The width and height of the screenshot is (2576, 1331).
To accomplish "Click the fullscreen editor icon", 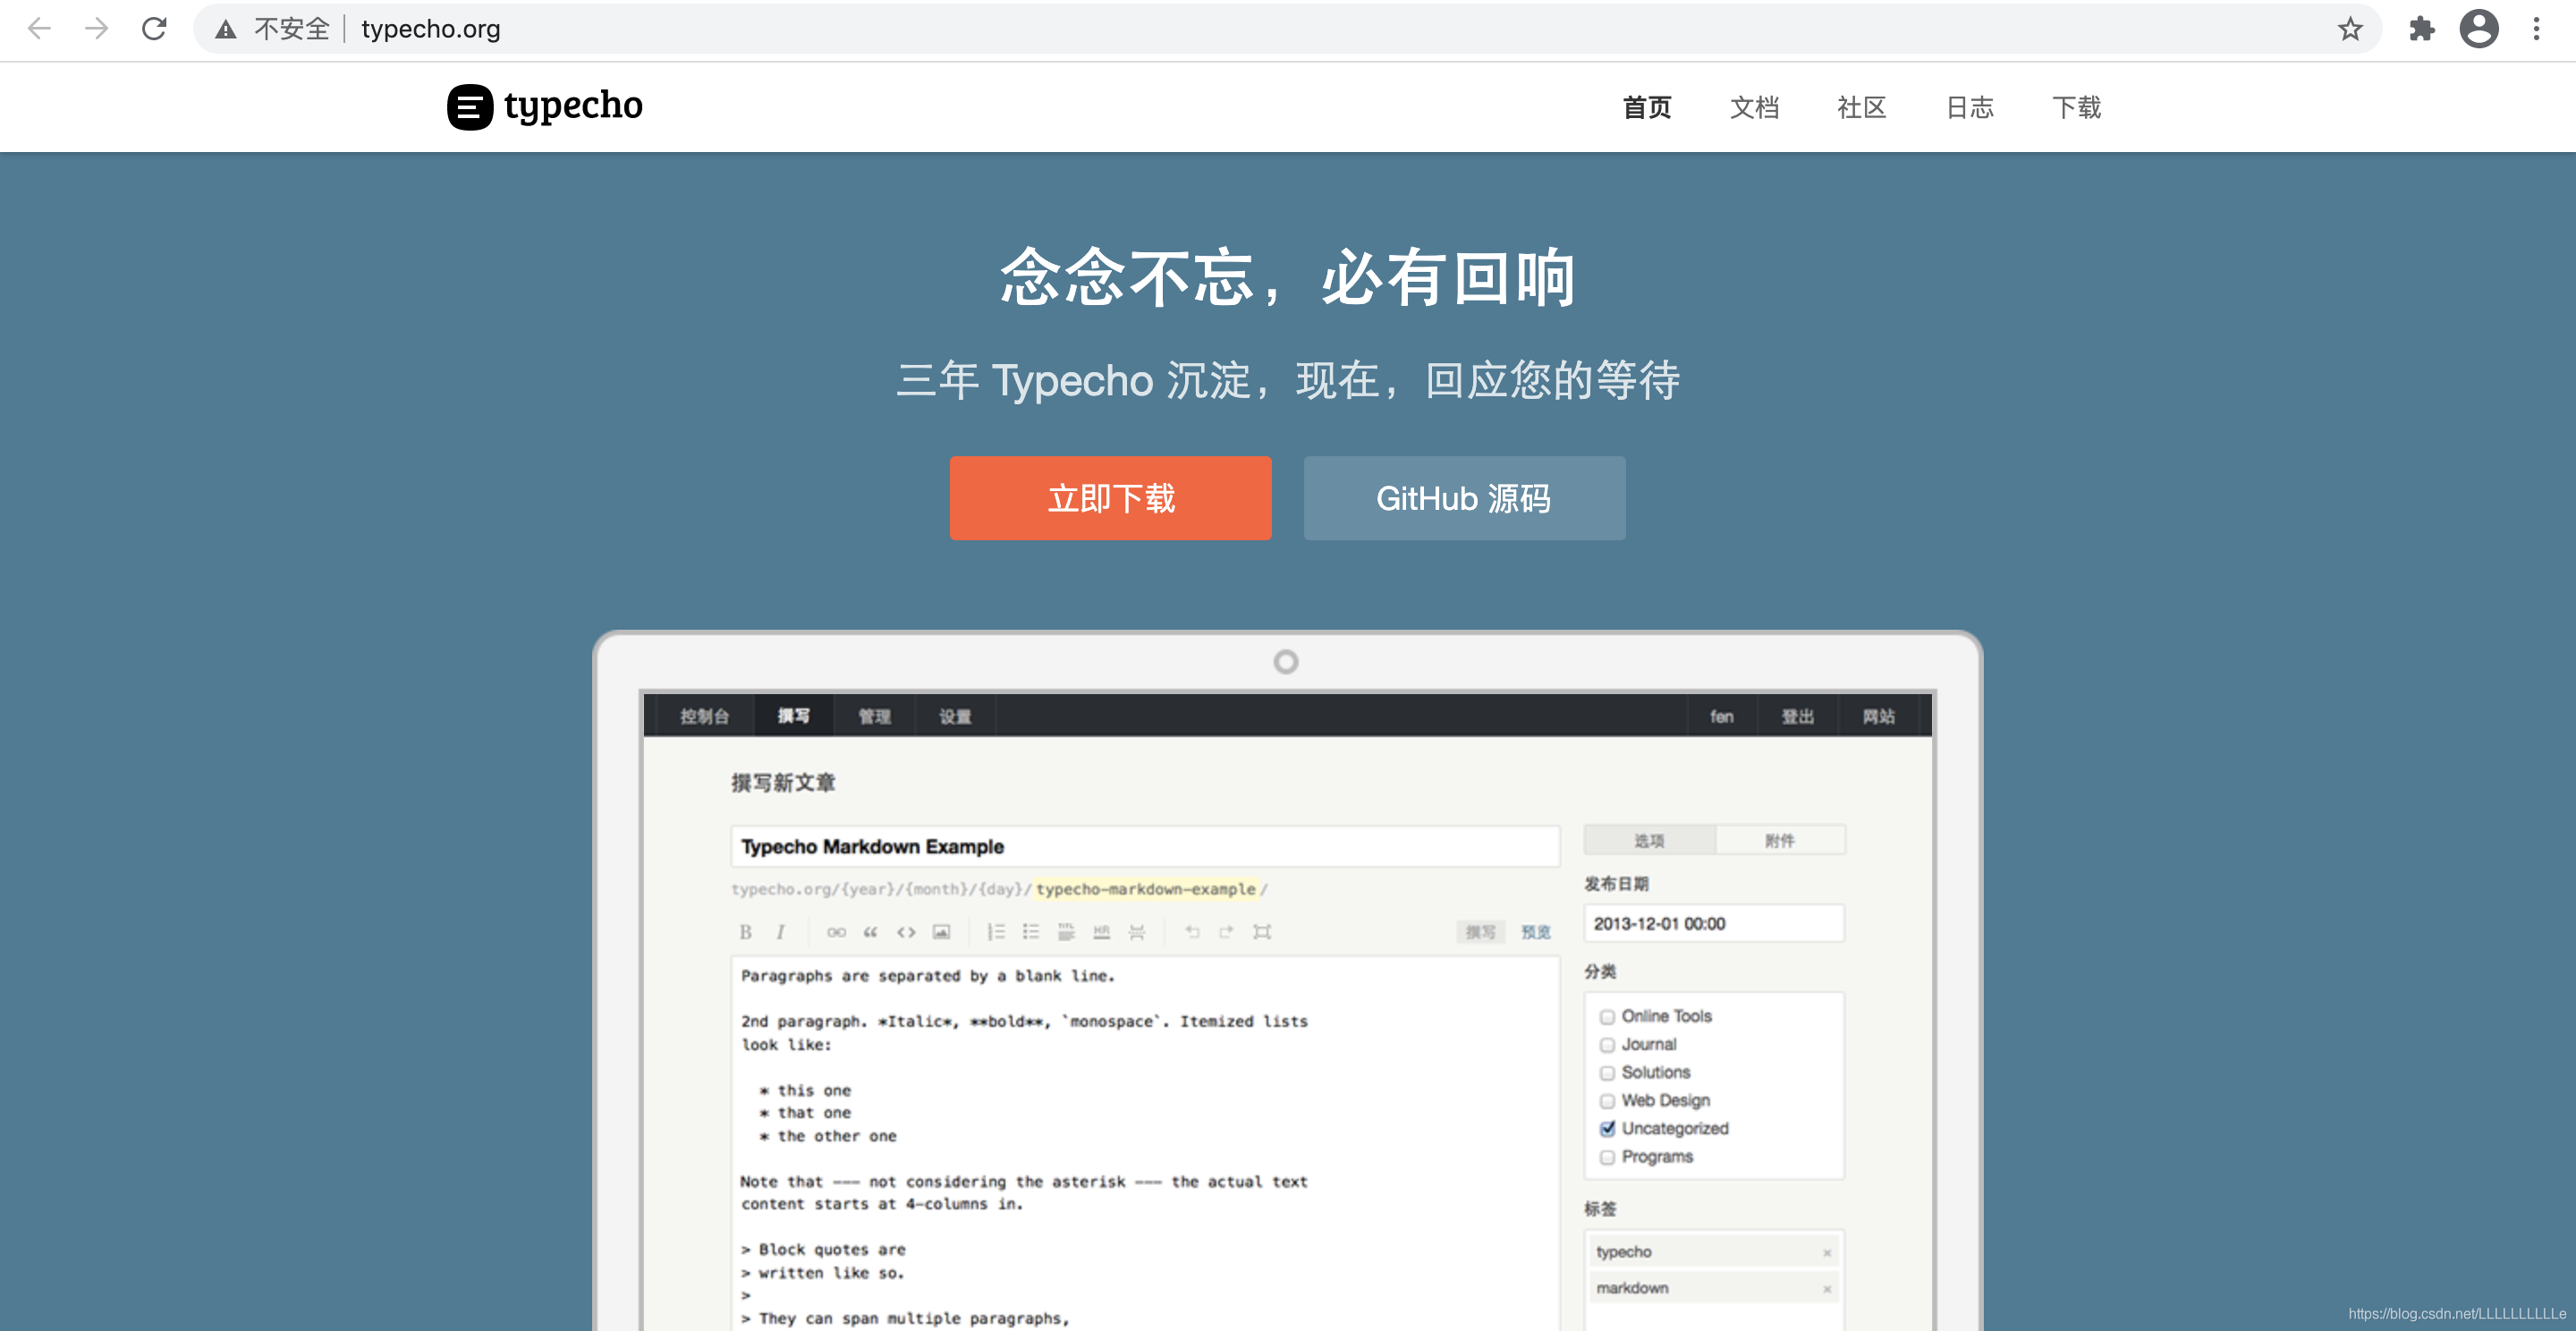I will (1262, 932).
